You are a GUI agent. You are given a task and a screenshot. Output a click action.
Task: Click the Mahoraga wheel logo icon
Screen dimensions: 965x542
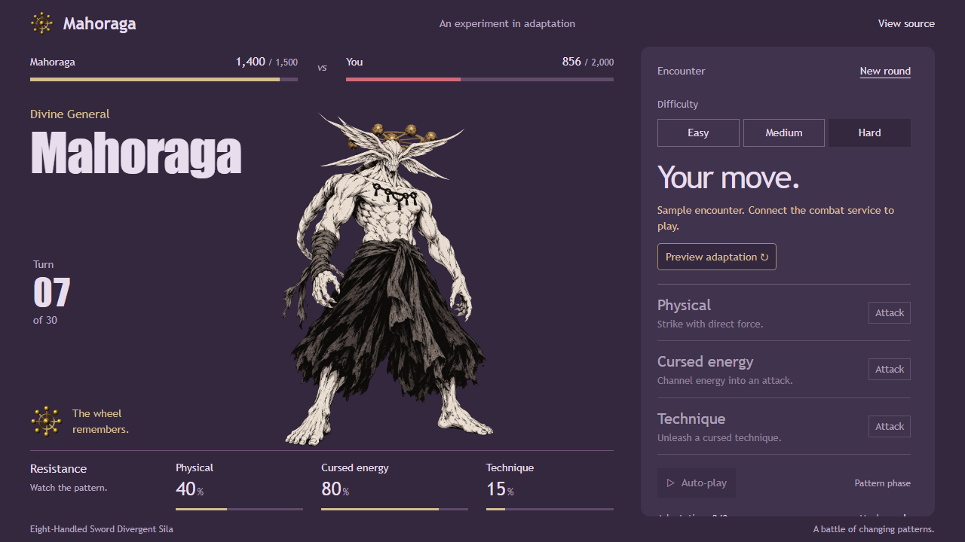point(41,23)
